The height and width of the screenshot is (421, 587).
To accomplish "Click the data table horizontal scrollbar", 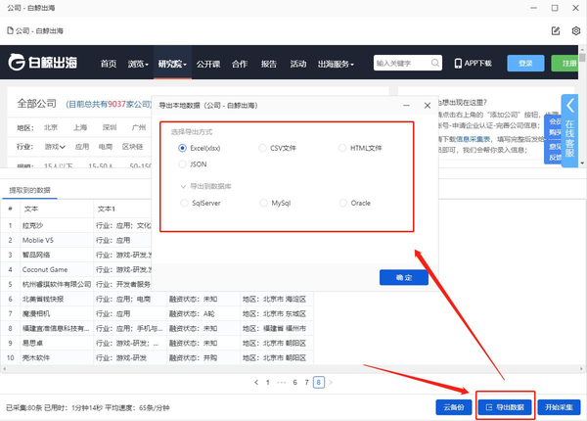I will click(293, 369).
